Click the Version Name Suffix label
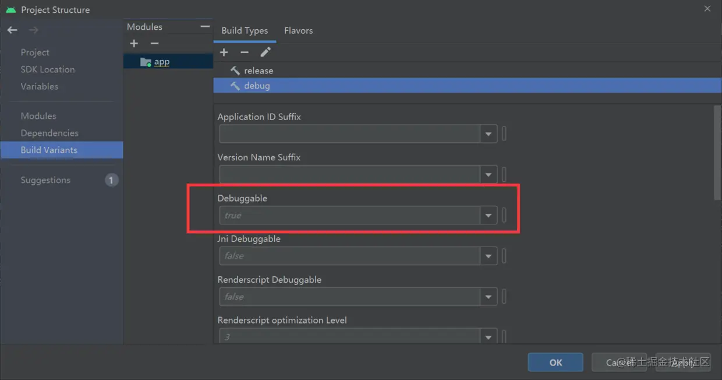The width and height of the screenshot is (722, 380). (259, 157)
